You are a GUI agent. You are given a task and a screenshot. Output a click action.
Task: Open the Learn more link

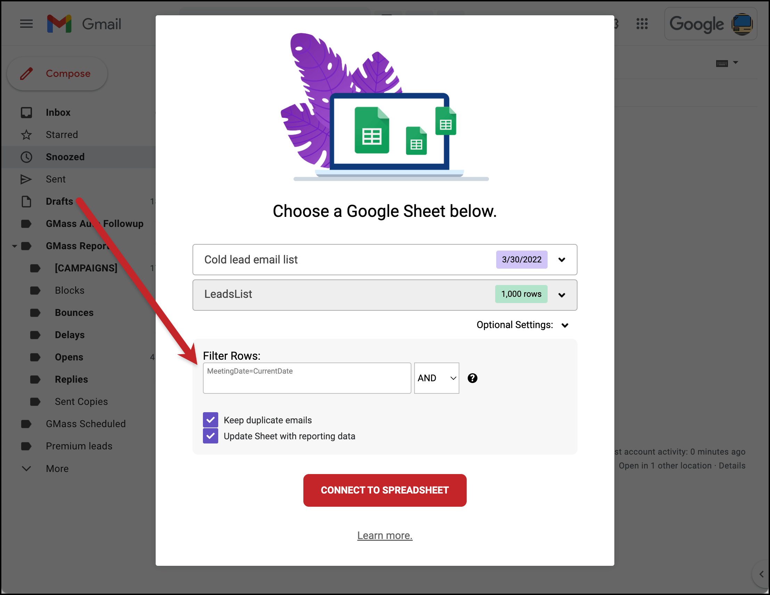385,535
